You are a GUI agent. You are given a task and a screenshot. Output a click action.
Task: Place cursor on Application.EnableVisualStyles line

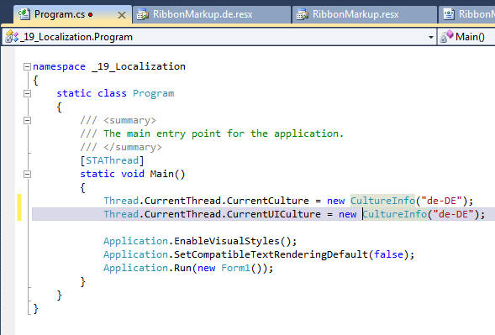coord(200,241)
